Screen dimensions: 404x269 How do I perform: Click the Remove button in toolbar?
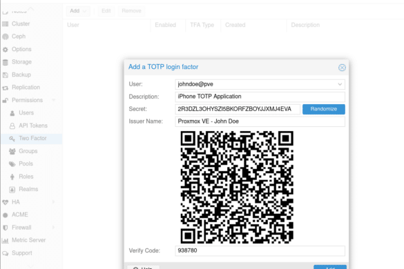coord(131,11)
